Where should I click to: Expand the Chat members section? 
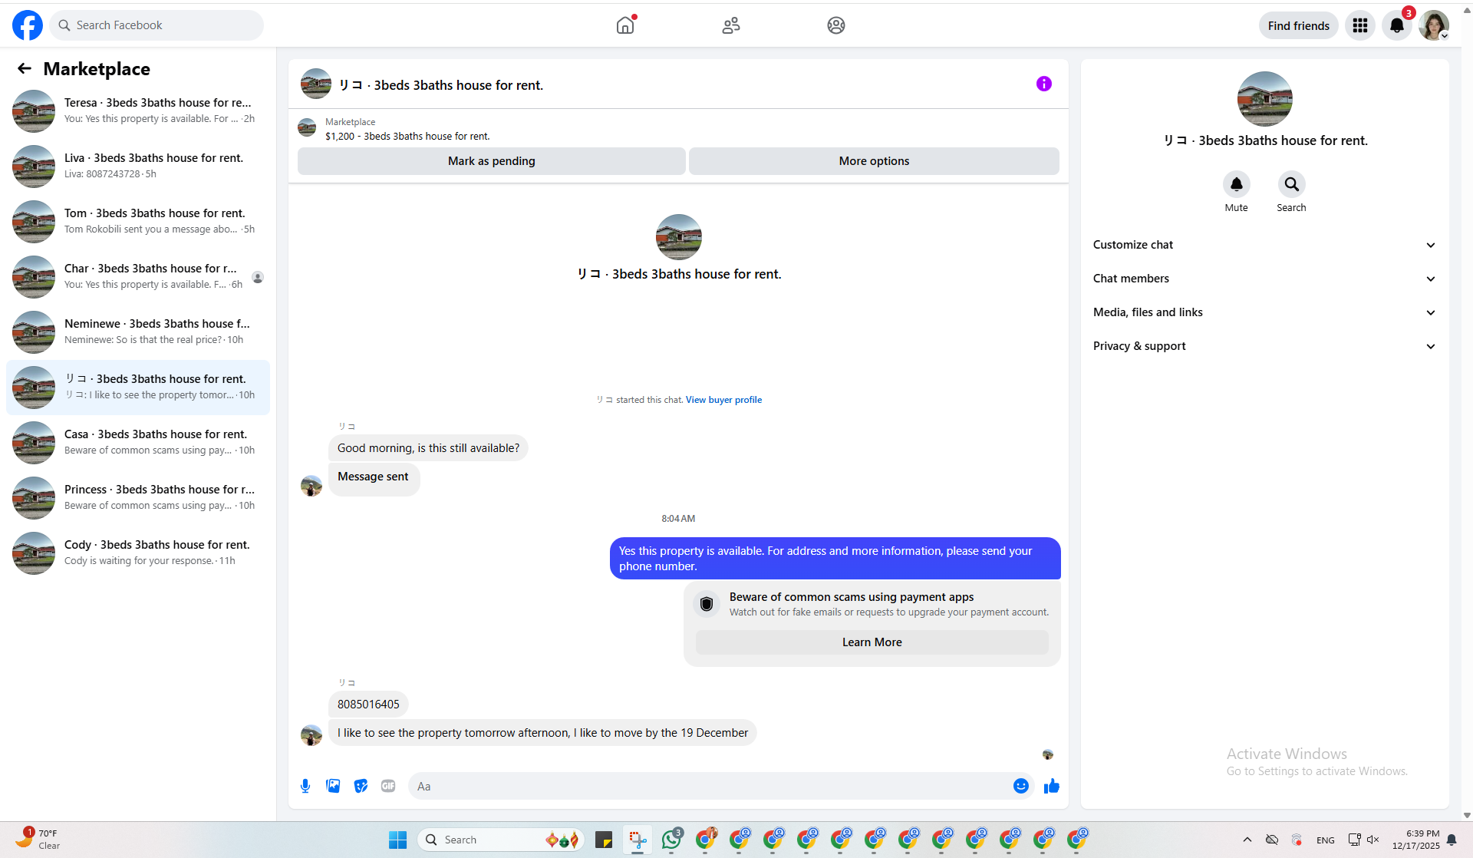[x=1264, y=279]
